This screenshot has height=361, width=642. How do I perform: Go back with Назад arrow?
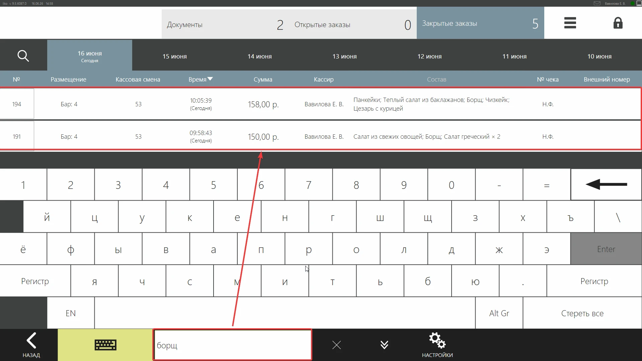31,345
